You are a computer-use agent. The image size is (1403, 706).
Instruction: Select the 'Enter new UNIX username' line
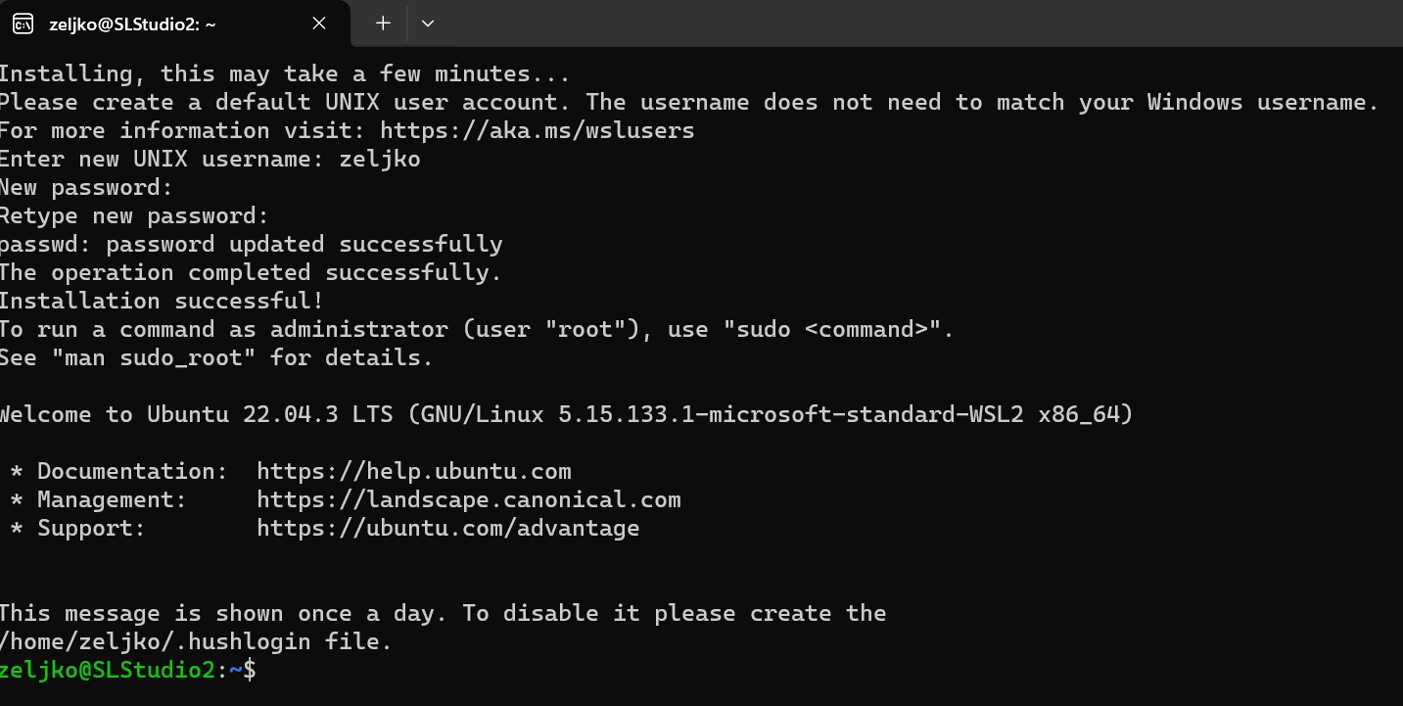pos(210,158)
